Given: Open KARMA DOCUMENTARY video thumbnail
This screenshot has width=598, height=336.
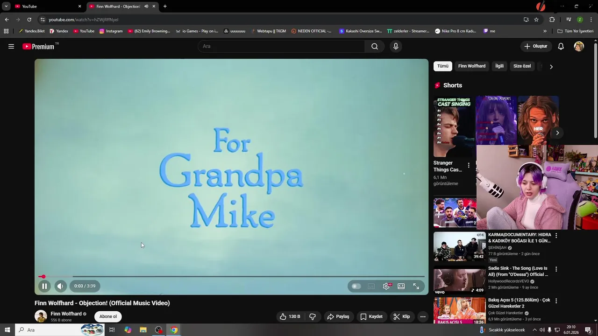Looking at the screenshot, I should (x=459, y=246).
